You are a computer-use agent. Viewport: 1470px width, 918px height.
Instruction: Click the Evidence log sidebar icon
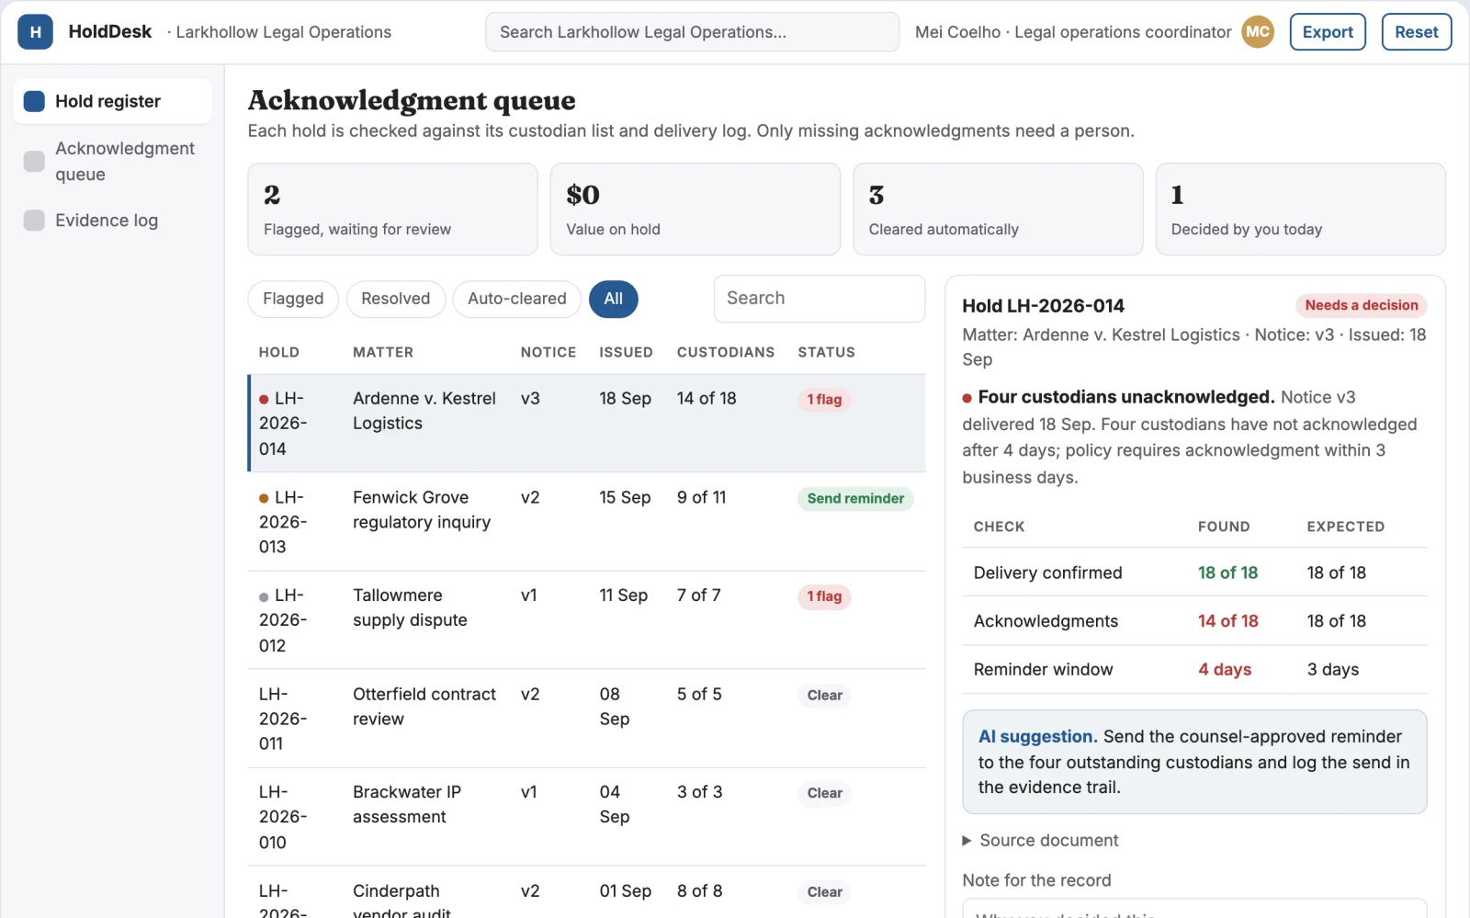[x=34, y=221]
